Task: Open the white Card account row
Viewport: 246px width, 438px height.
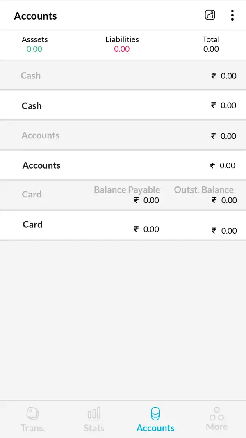Action: click(x=123, y=225)
